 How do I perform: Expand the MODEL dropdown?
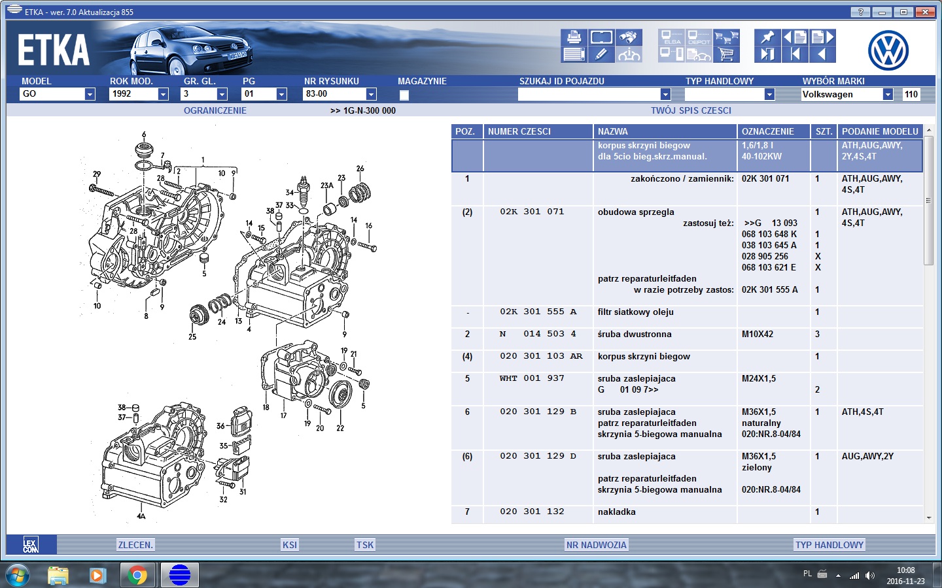click(90, 94)
